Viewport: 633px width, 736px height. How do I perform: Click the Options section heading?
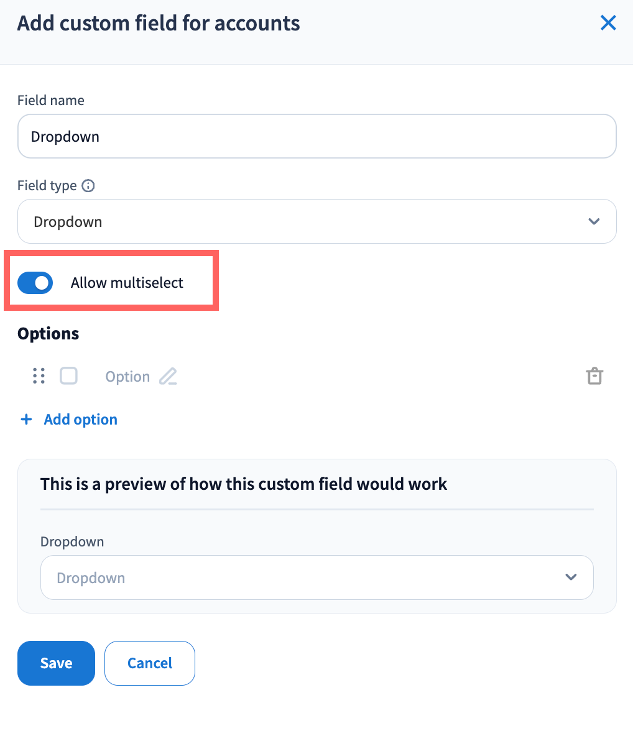(49, 334)
